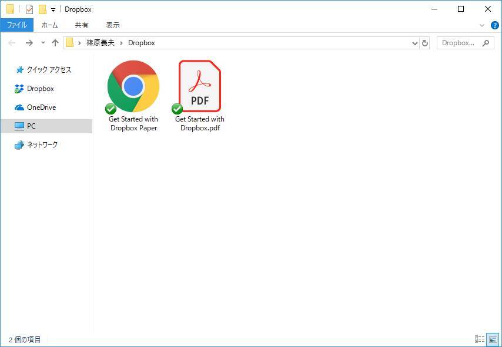
Task: Open Dropbox in the navigation pane
Action: pos(35,89)
